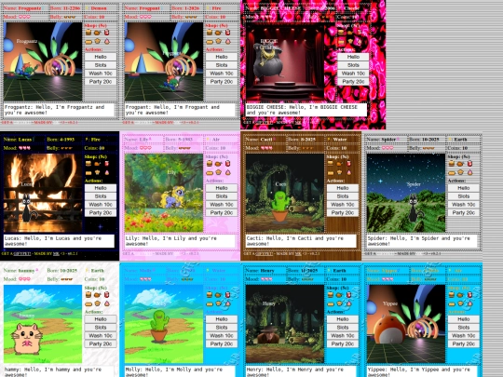Say Hello to Lucas
The width and height of the screenshot is (503, 377).
(101, 188)
